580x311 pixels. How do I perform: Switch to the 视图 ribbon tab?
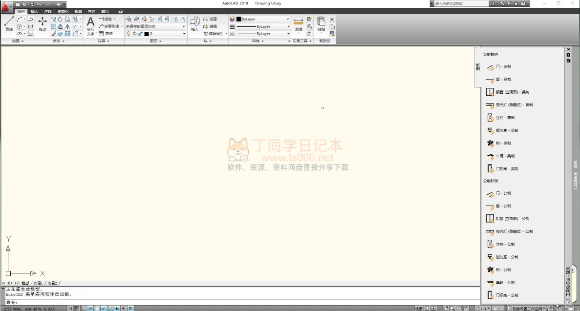[x=78, y=11]
